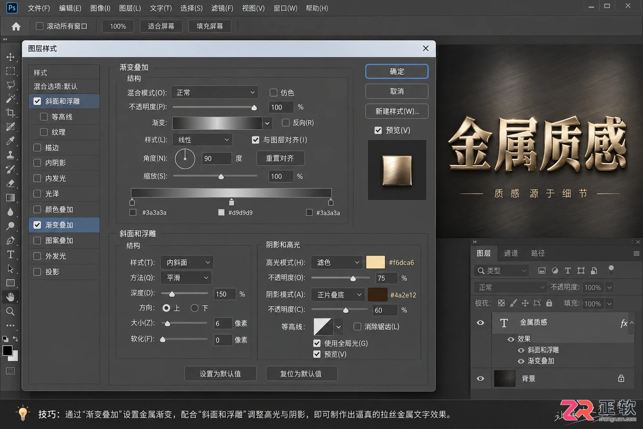Viewport: 643px width, 429px height.
Task: Toggle the 仿色 checkbox
Action: pyautogui.click(x=274, y=93)
